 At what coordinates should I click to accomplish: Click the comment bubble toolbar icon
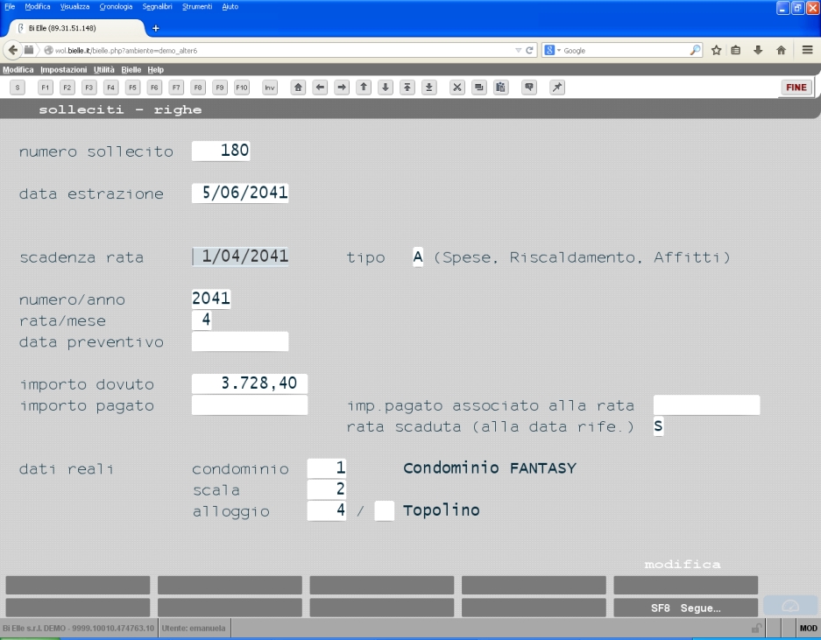[x=529, y=88]
